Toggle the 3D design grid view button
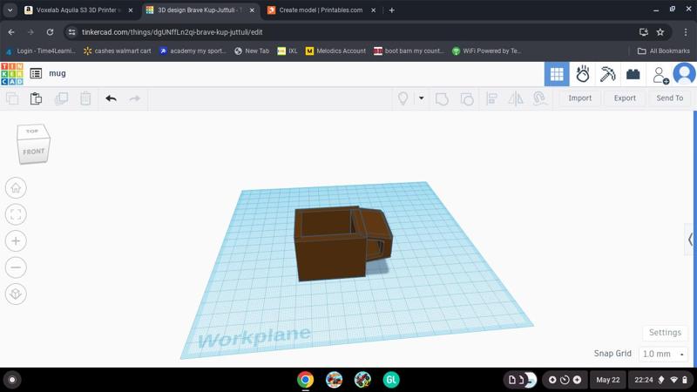The image size is (697, 392). [x=557, y=74]
